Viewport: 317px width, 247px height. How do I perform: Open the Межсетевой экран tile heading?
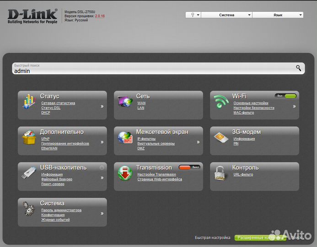tap(162, 132)
